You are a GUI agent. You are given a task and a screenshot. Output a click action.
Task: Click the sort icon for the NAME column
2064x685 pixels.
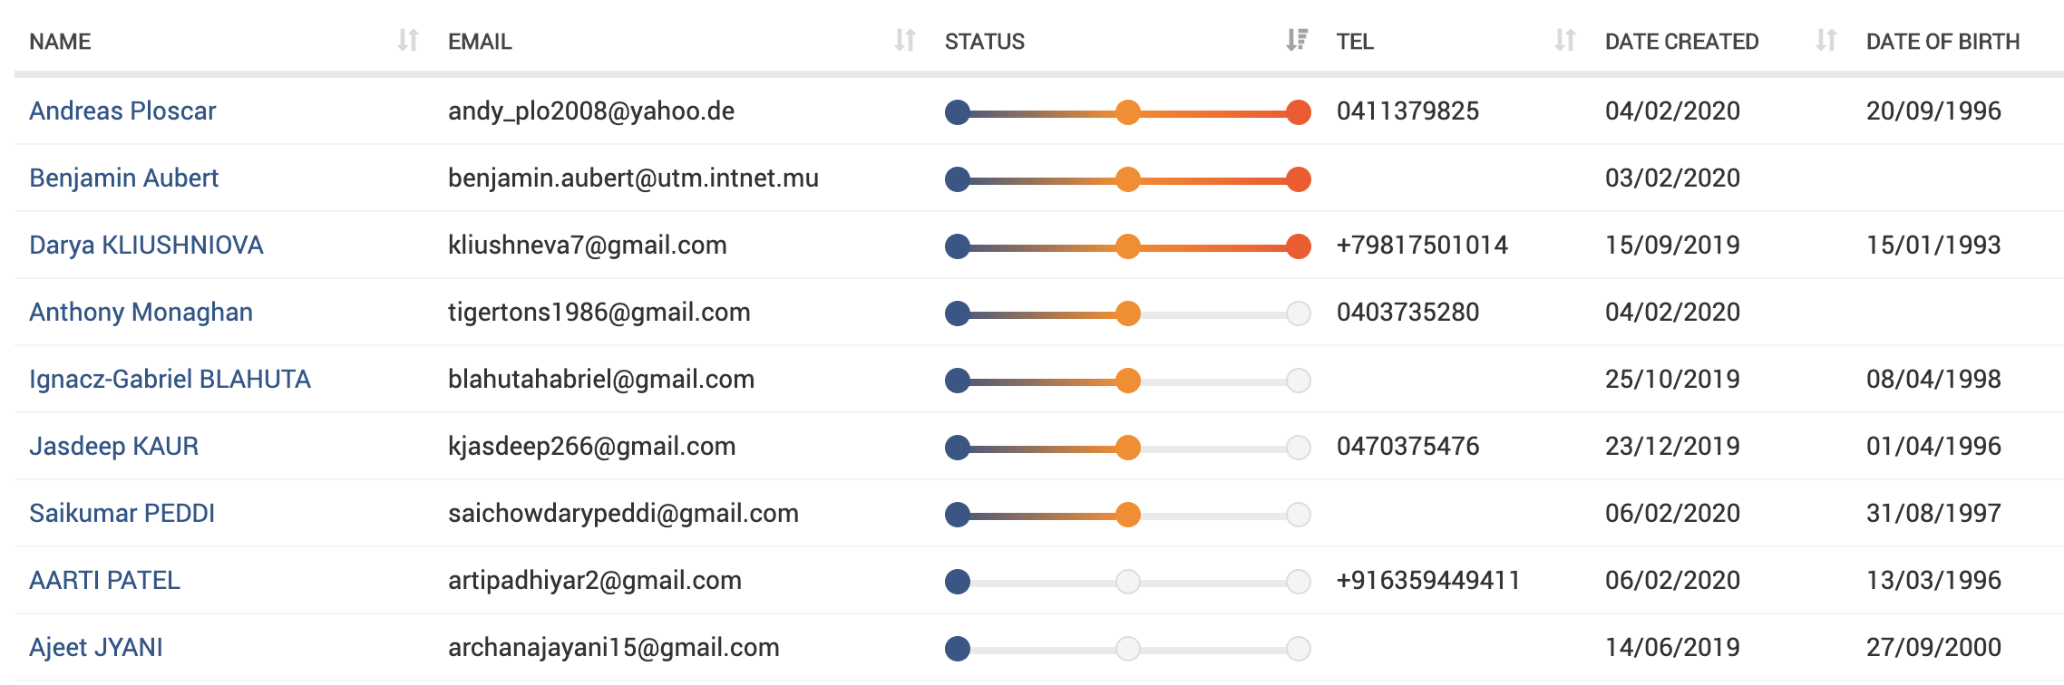pos(408,41)
